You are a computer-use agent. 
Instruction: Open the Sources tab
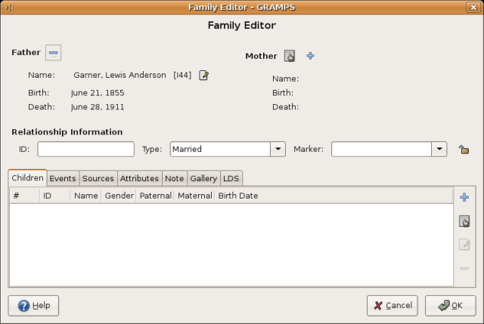(98, 178)
